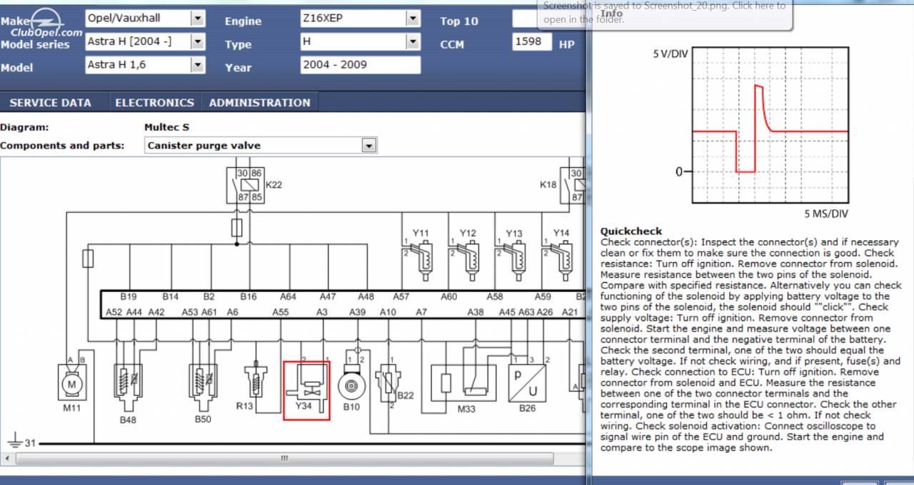The image size is (914, 485).
Task: Click pin label A3 on the ECU
Action: coord(322,312)
